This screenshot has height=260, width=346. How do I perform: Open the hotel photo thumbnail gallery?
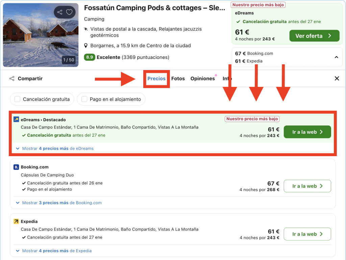click(41, 35)
